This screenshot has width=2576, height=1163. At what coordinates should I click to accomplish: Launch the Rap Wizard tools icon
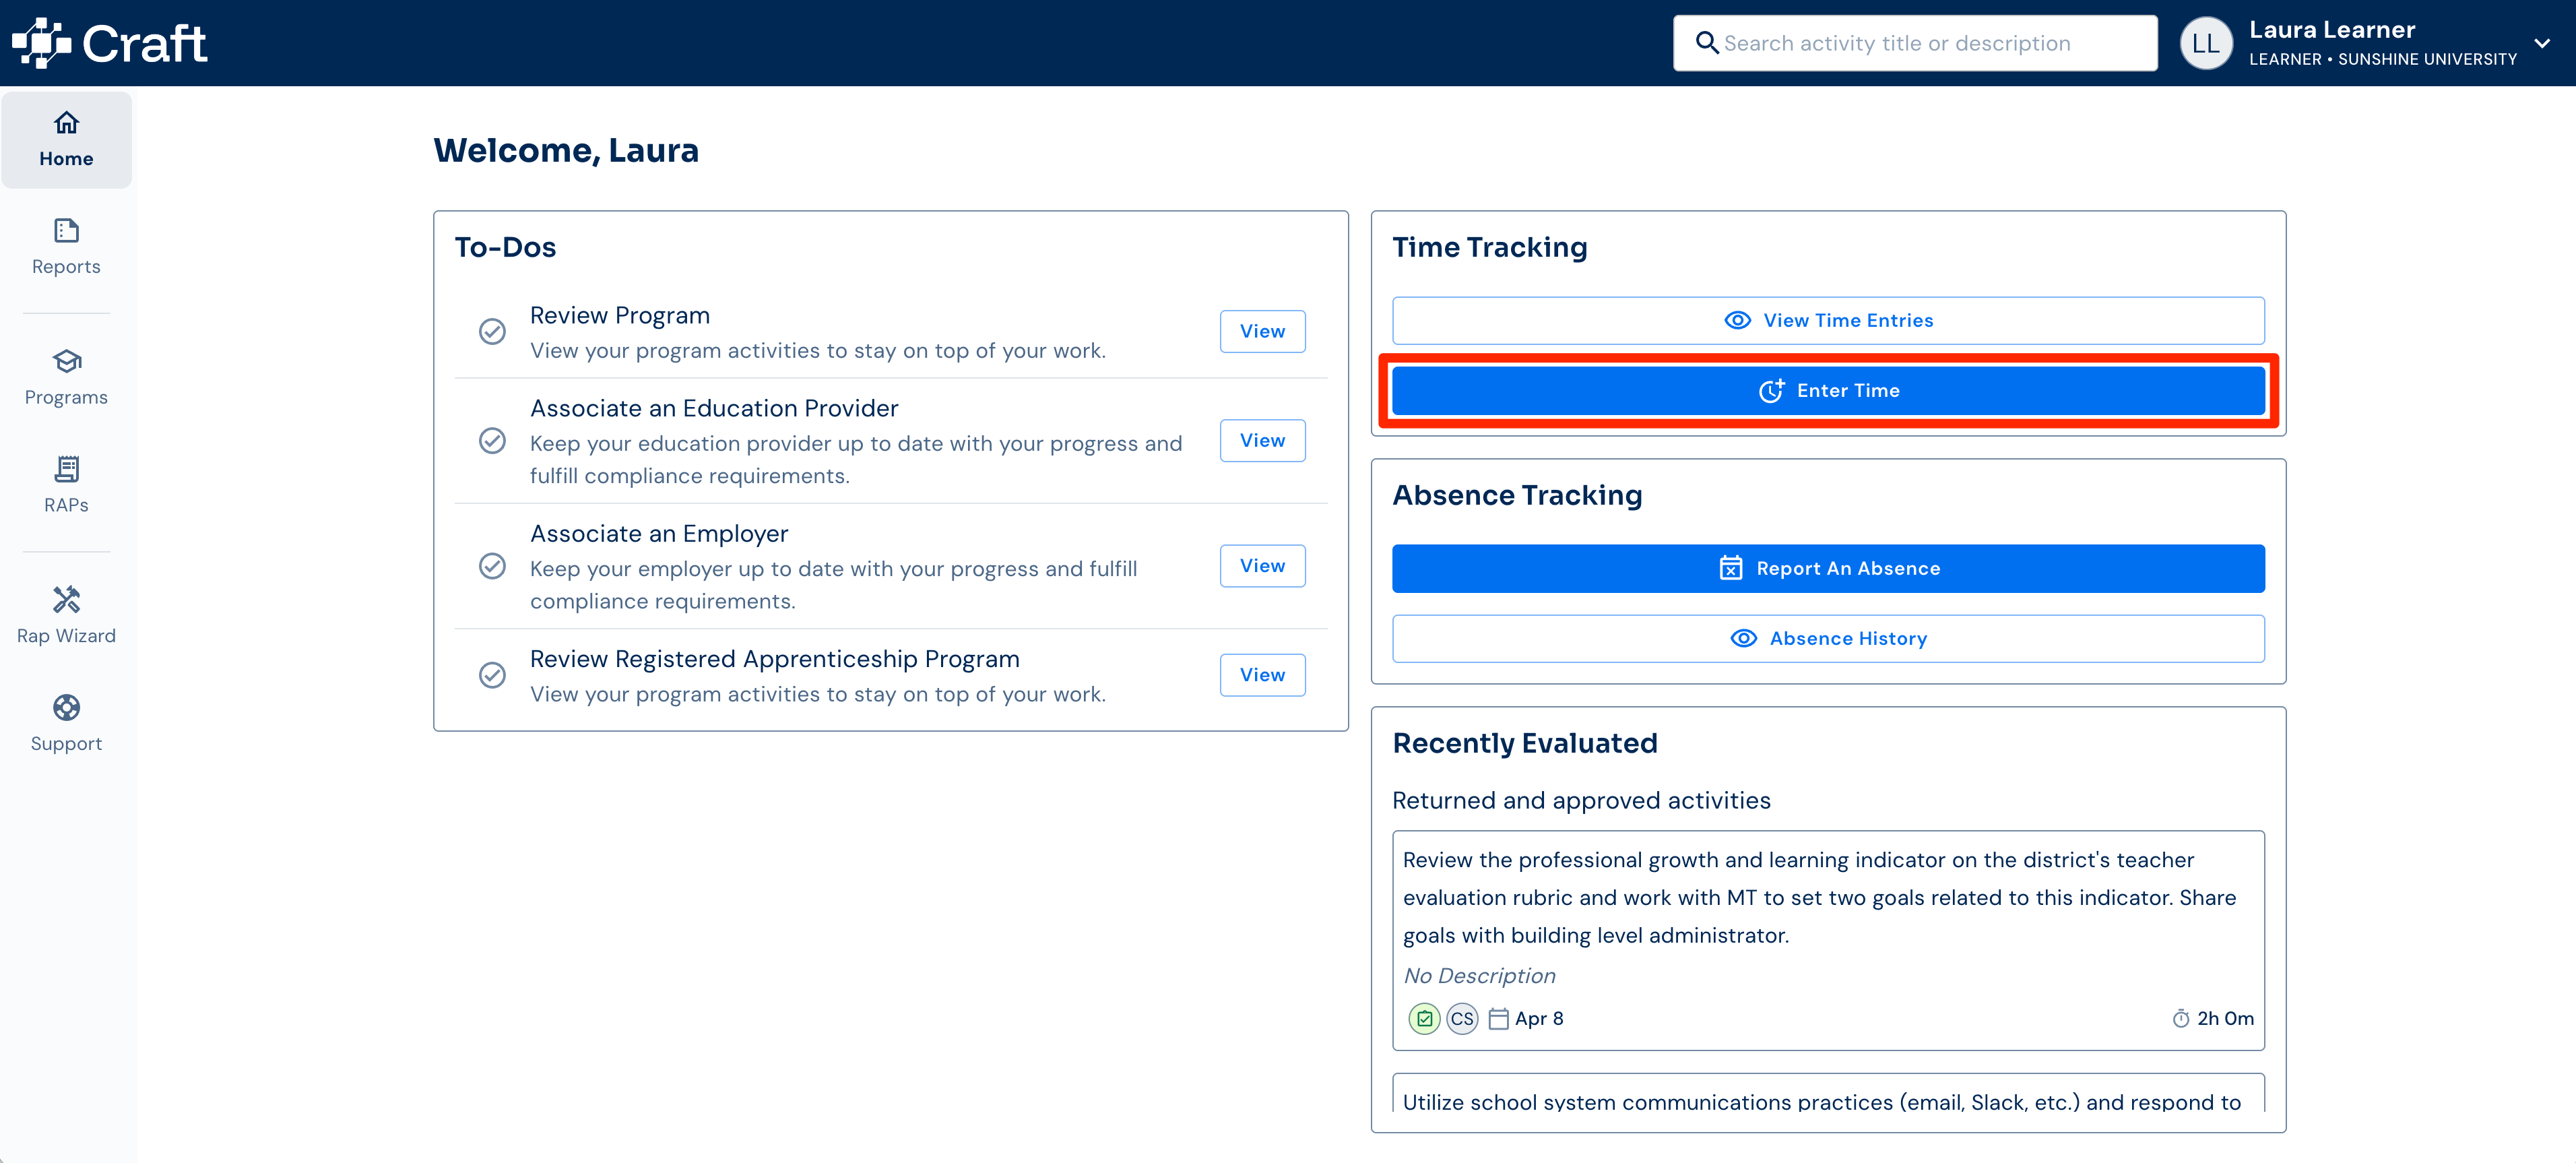click(66, 600)
